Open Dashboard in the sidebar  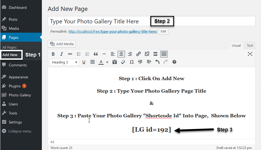coord(21,7)
